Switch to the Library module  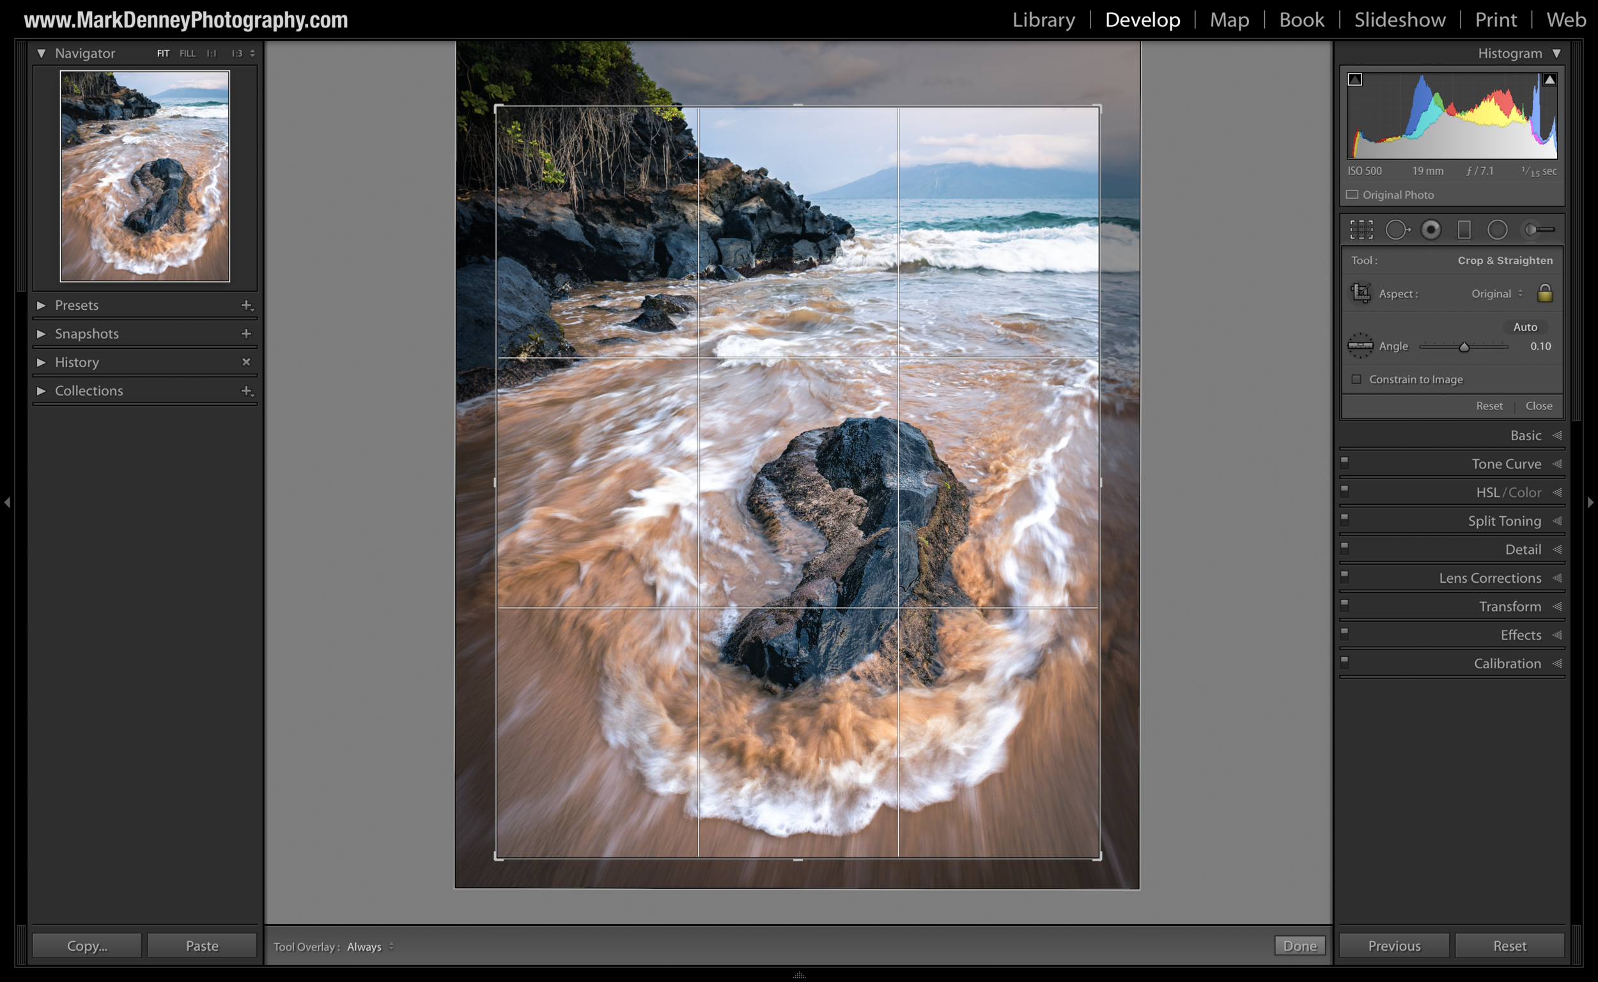[x=1043, y=19]
